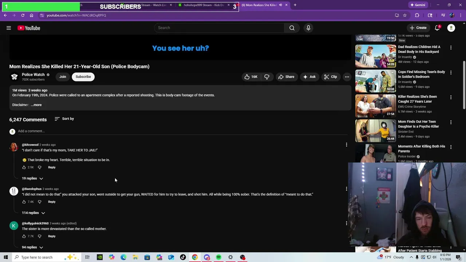
Task: Open menu for 'Mom Finds Out Her Teen Daughter'
Action: pyautogui.click(x=451, y=122)
